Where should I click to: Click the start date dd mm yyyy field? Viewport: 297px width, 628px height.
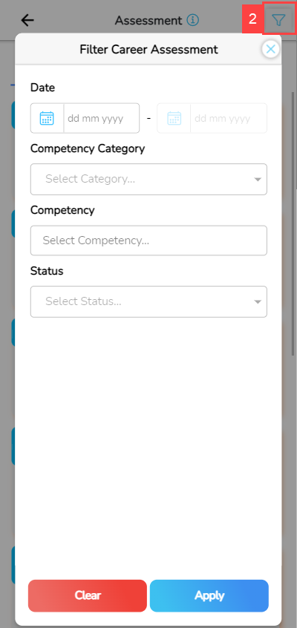(x=102, y=118)
